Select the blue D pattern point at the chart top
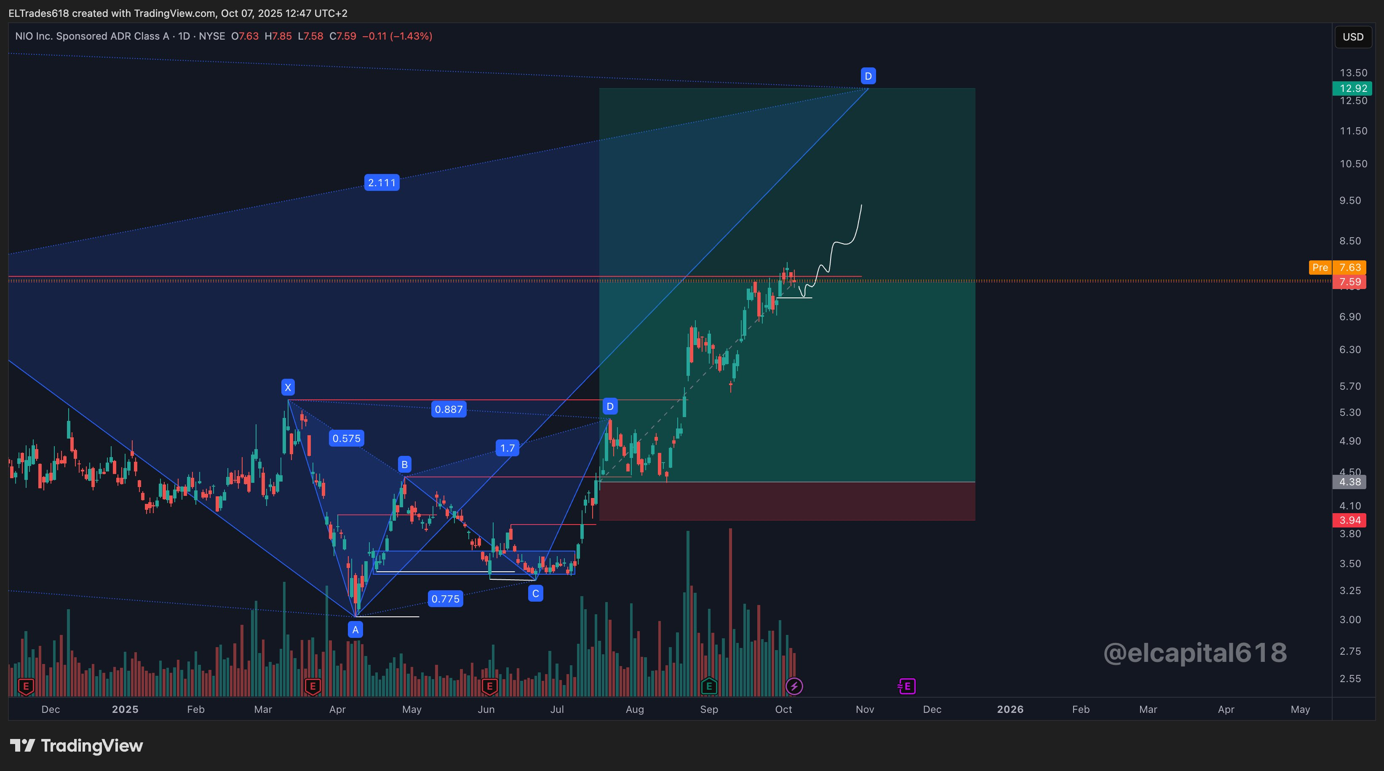Screen dimensions: 1384x771 pos(868,76)
